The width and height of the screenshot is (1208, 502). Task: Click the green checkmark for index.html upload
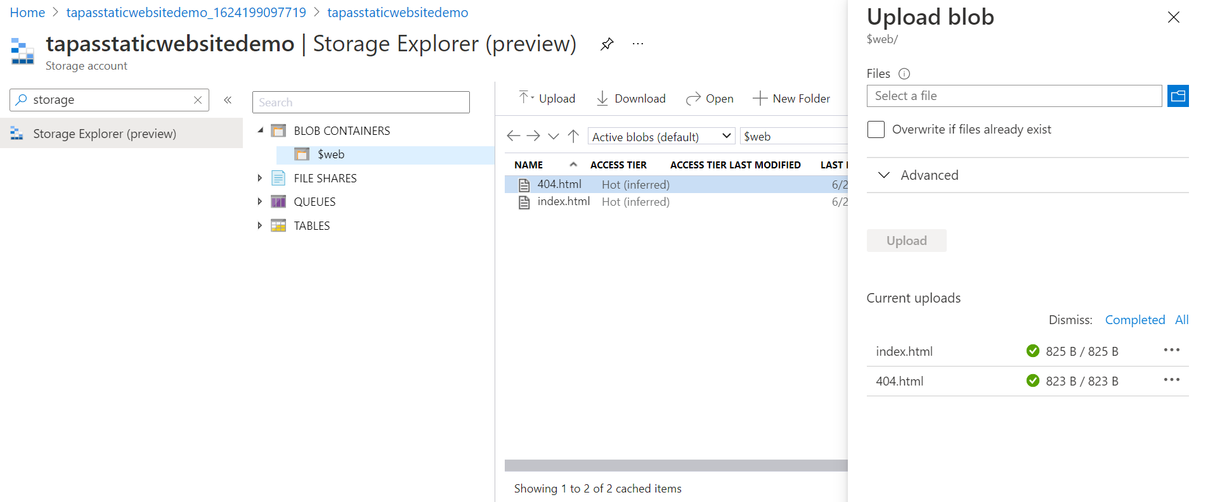pyautogui.click(x=1032, y=351)
